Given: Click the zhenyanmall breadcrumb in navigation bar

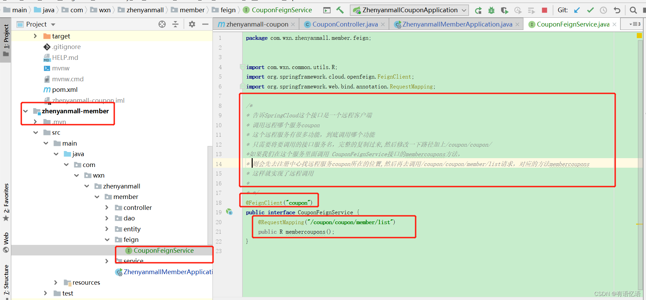Looking at the screenshot, I should pyautogui.click(x=141, y=10).
